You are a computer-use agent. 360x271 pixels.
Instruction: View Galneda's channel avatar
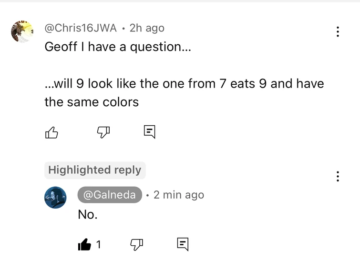click(55, 197)
